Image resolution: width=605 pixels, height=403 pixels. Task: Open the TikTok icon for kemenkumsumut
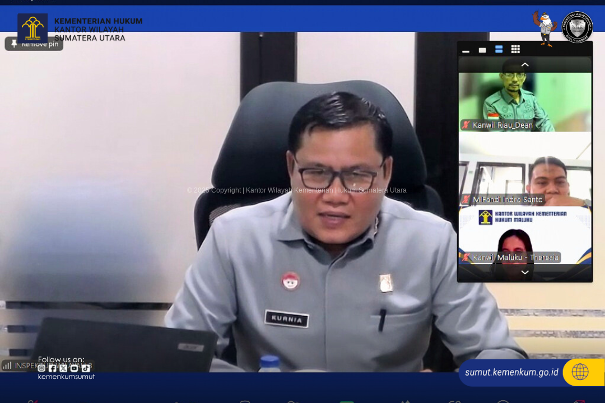click(86, 368)
